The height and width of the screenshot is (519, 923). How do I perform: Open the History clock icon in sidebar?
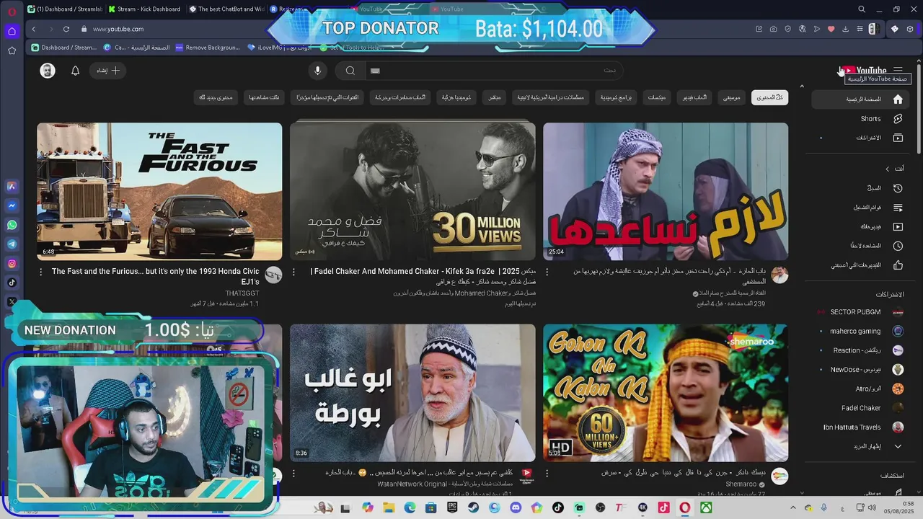tap(898, 188)
